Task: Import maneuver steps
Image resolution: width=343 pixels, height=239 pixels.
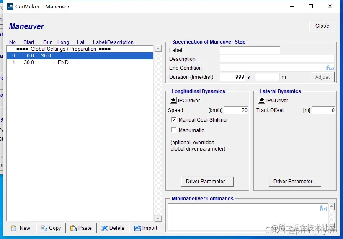Action: 146,228
